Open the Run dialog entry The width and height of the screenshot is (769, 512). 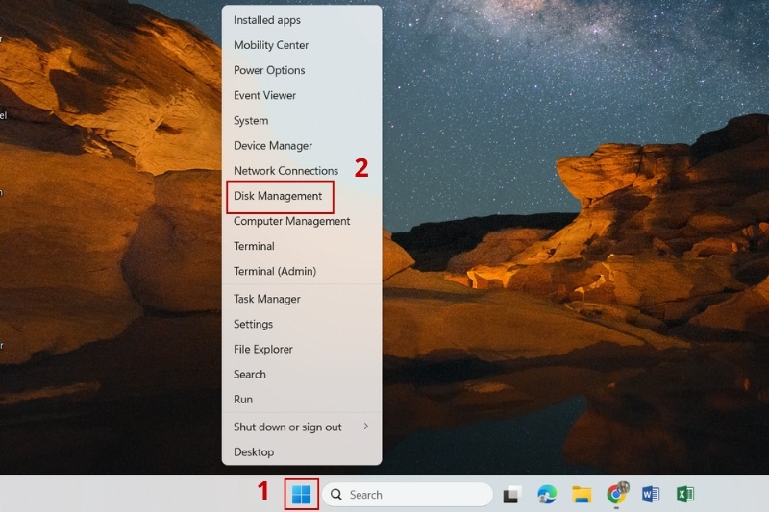click(302, 400)
